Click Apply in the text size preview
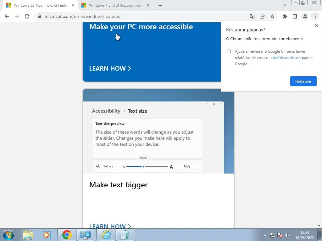Viewport: 322px width, 241px height. point(187,166)
